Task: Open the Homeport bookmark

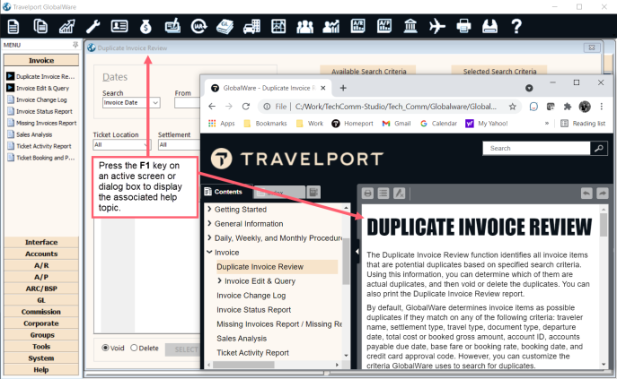Action: coord(352,124)
